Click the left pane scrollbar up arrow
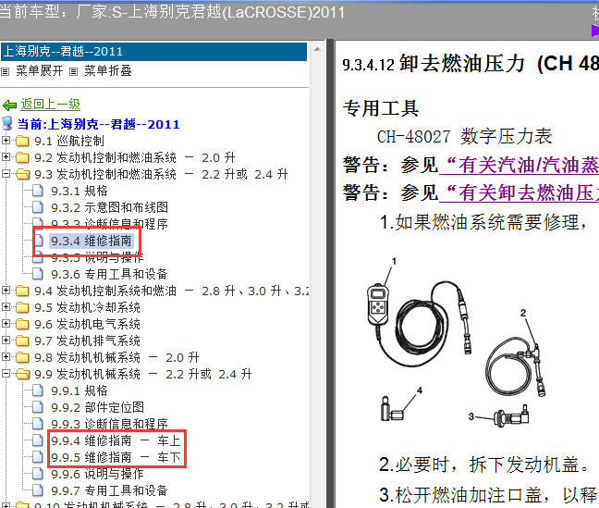Image resolution: width=599 pixels, height=508 pixels. click(317, 49)
